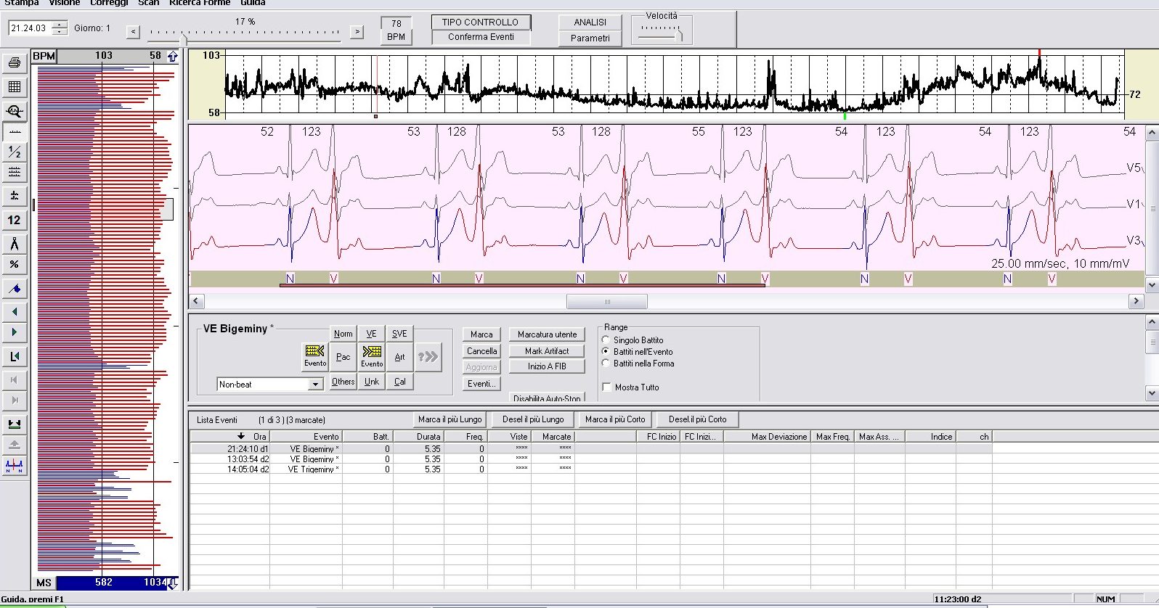Open the Scan menu
The height and width of the screenshot is (608, 1159).
(x=148, y=3)
